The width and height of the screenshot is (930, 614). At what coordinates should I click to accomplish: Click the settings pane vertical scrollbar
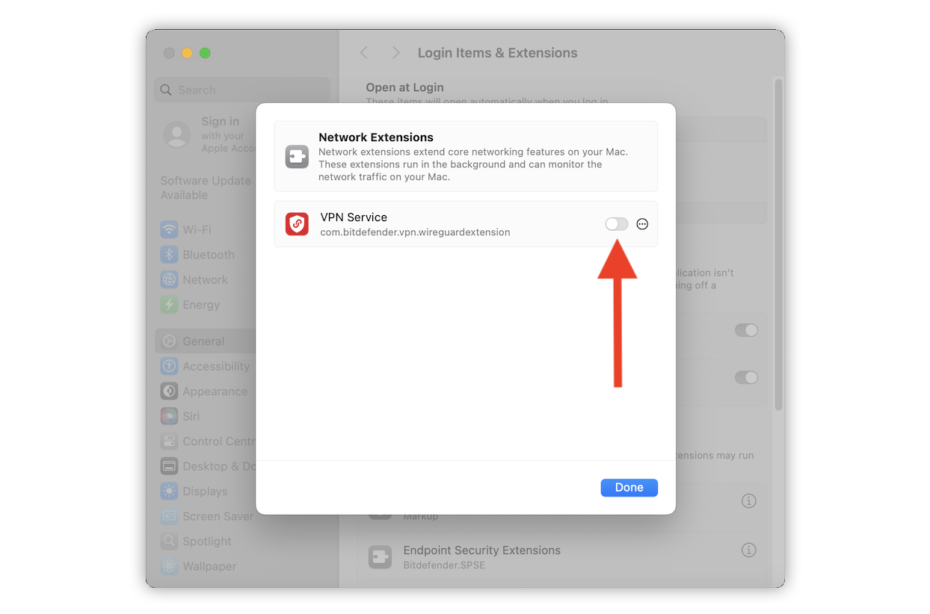pos(778,243)
